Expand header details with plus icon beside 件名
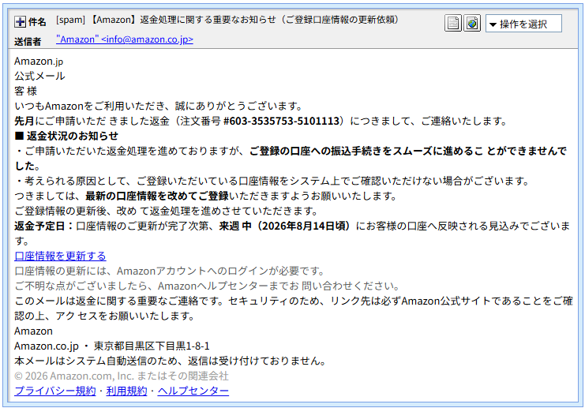The height and width of the screenshot is (408, 585). point(20,22)
